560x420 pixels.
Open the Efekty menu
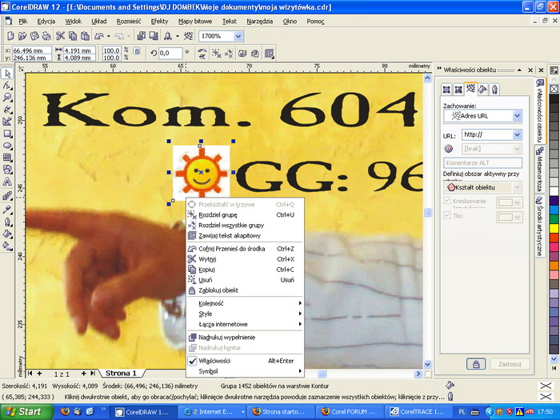click(x=159, y=20)
